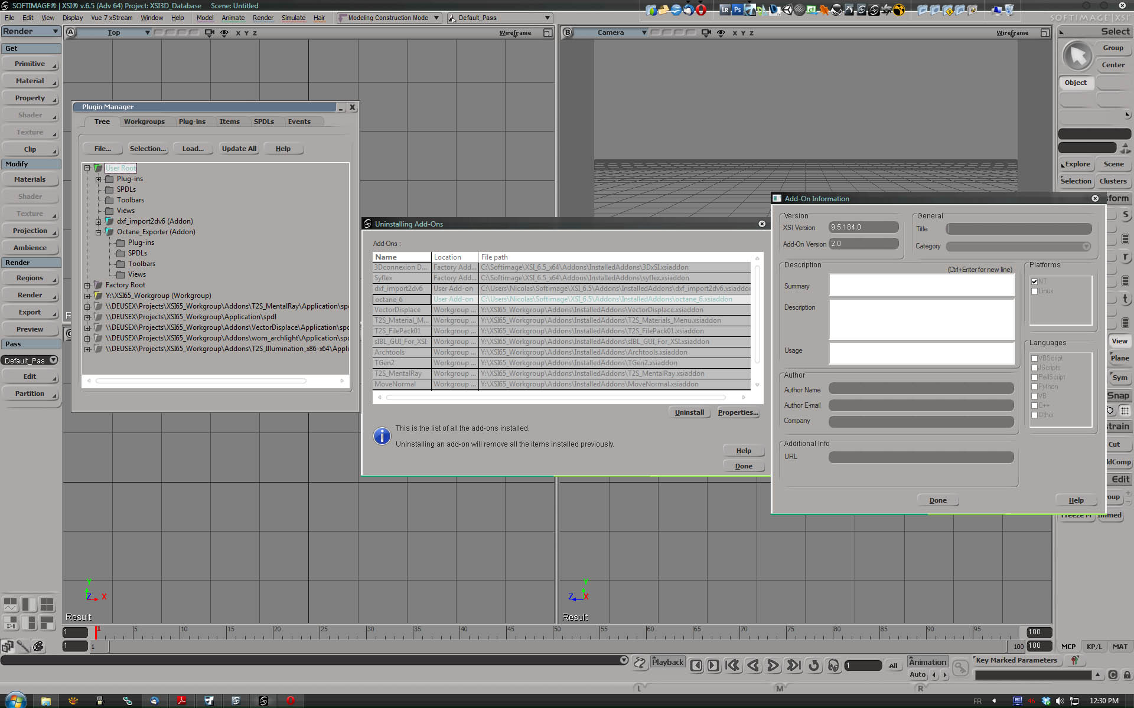Toggle the eye icon in Top viewport header

point(224,33)
